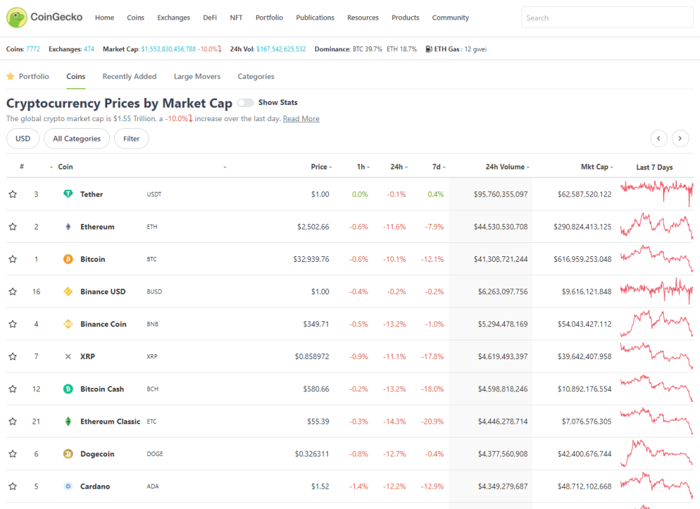Switch to the Recently Added tab
This screenshot has width=700, height=509.
tap(129, 76)
